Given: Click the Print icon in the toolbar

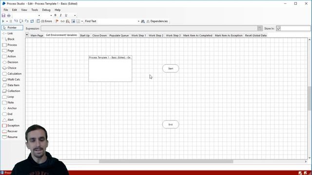Looking at the screenshot, I should [9, 15].
